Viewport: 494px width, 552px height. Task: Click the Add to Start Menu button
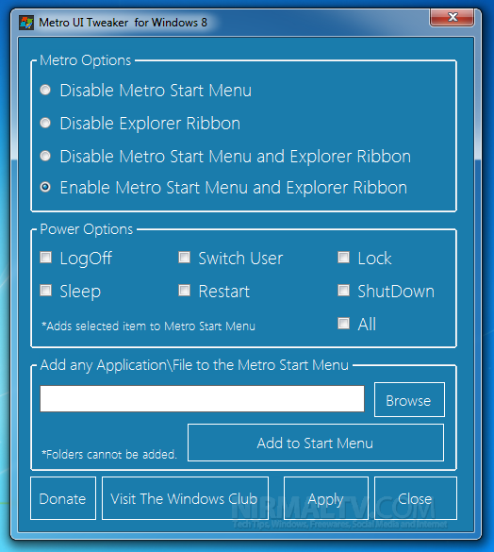click(x=316, y=443)
